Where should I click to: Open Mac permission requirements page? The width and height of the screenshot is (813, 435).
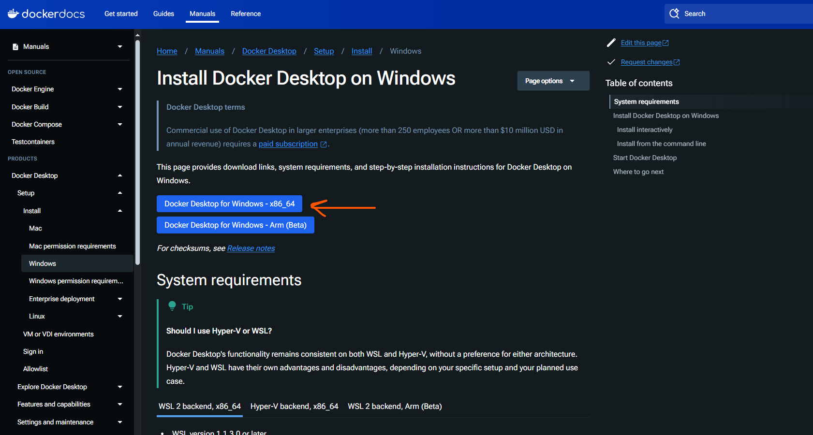73,246
